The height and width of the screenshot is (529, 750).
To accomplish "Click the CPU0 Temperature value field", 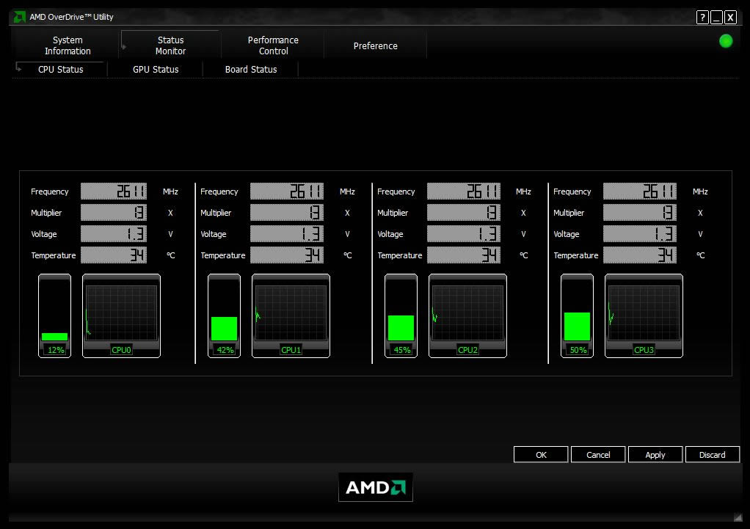I will point(114,255).
